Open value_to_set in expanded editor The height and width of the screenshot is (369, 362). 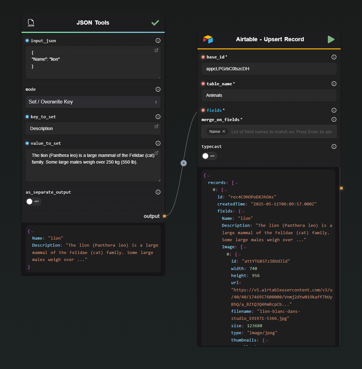pos(156,153)
